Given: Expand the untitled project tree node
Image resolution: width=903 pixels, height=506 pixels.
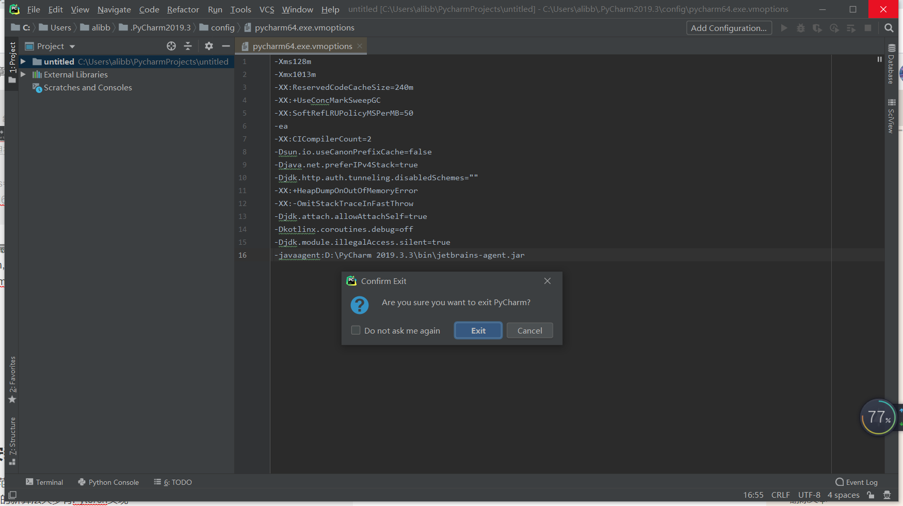Looking at the screenshot, I should click(x=23, y=61).
